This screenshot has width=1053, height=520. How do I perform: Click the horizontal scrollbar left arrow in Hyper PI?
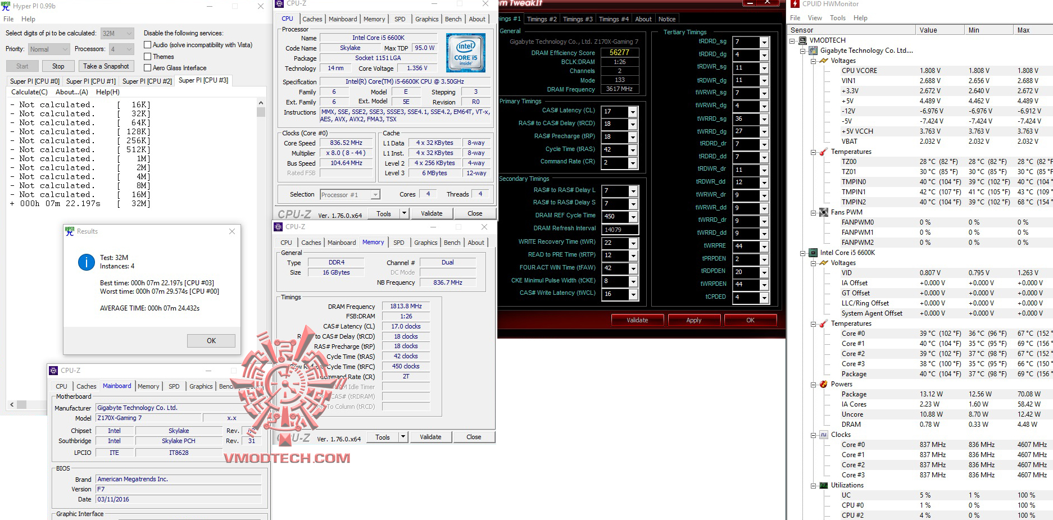pos(12,404)
